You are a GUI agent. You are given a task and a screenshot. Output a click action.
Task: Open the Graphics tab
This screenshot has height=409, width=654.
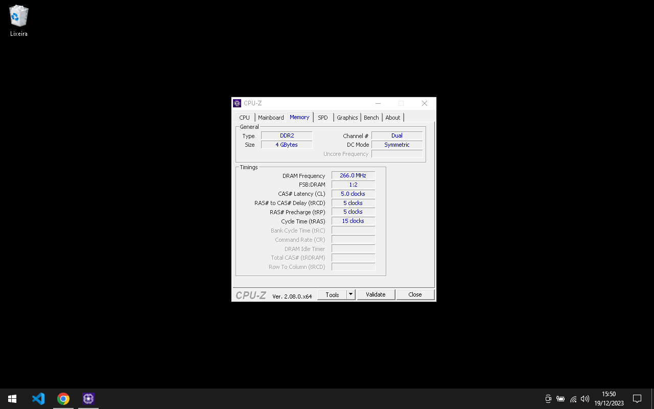[347, 118]
